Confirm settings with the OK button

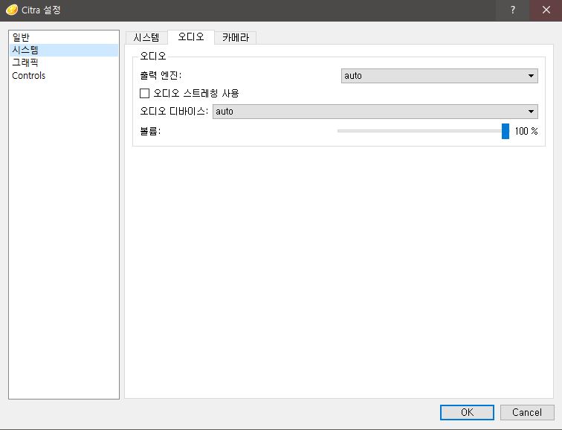pyautogui.click(x=466, y=412)
